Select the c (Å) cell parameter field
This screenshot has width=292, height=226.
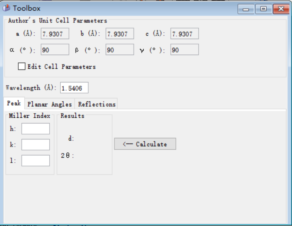pos(185,33)
